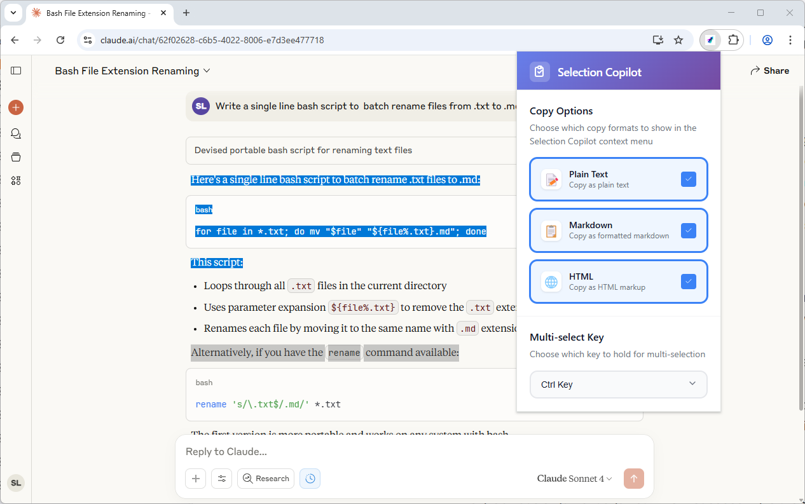Uncheck the HTML copy option
The width and height of the screenshot is (805, 504).
tap(688, 282)
